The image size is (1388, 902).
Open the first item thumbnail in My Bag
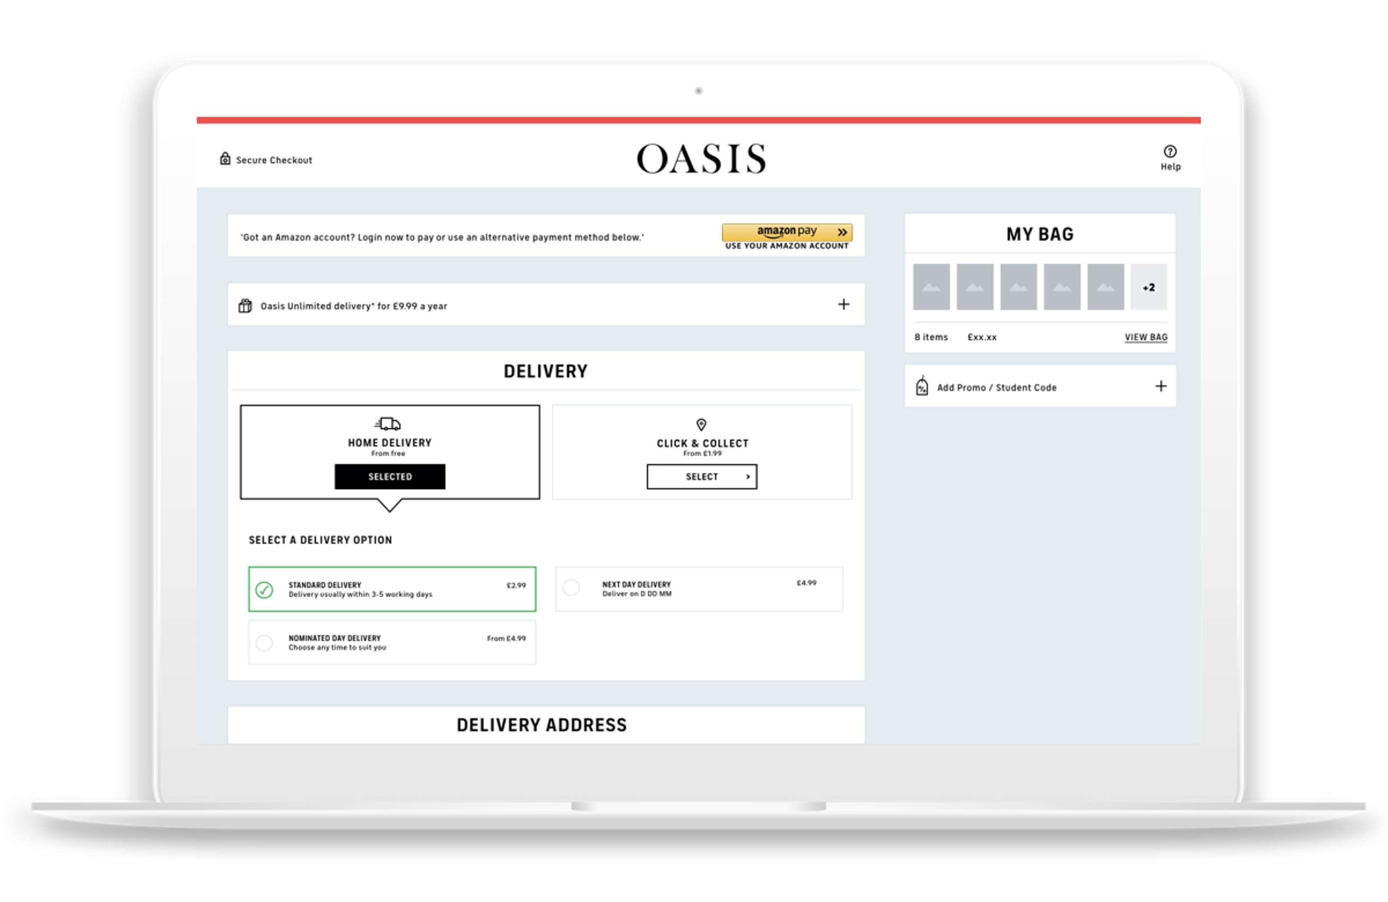pos(931,286)
